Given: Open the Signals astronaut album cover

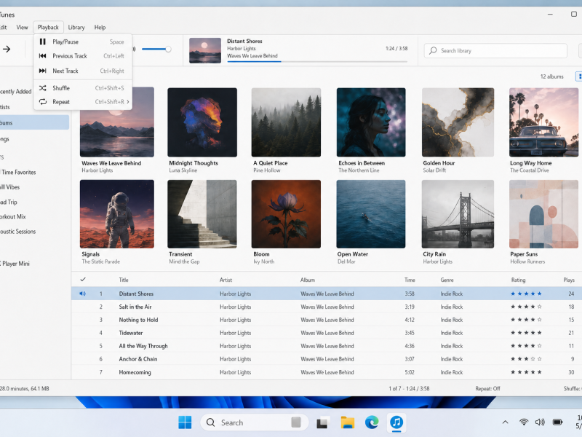Looking at the screenshot, I should click(x=117, y=214).
